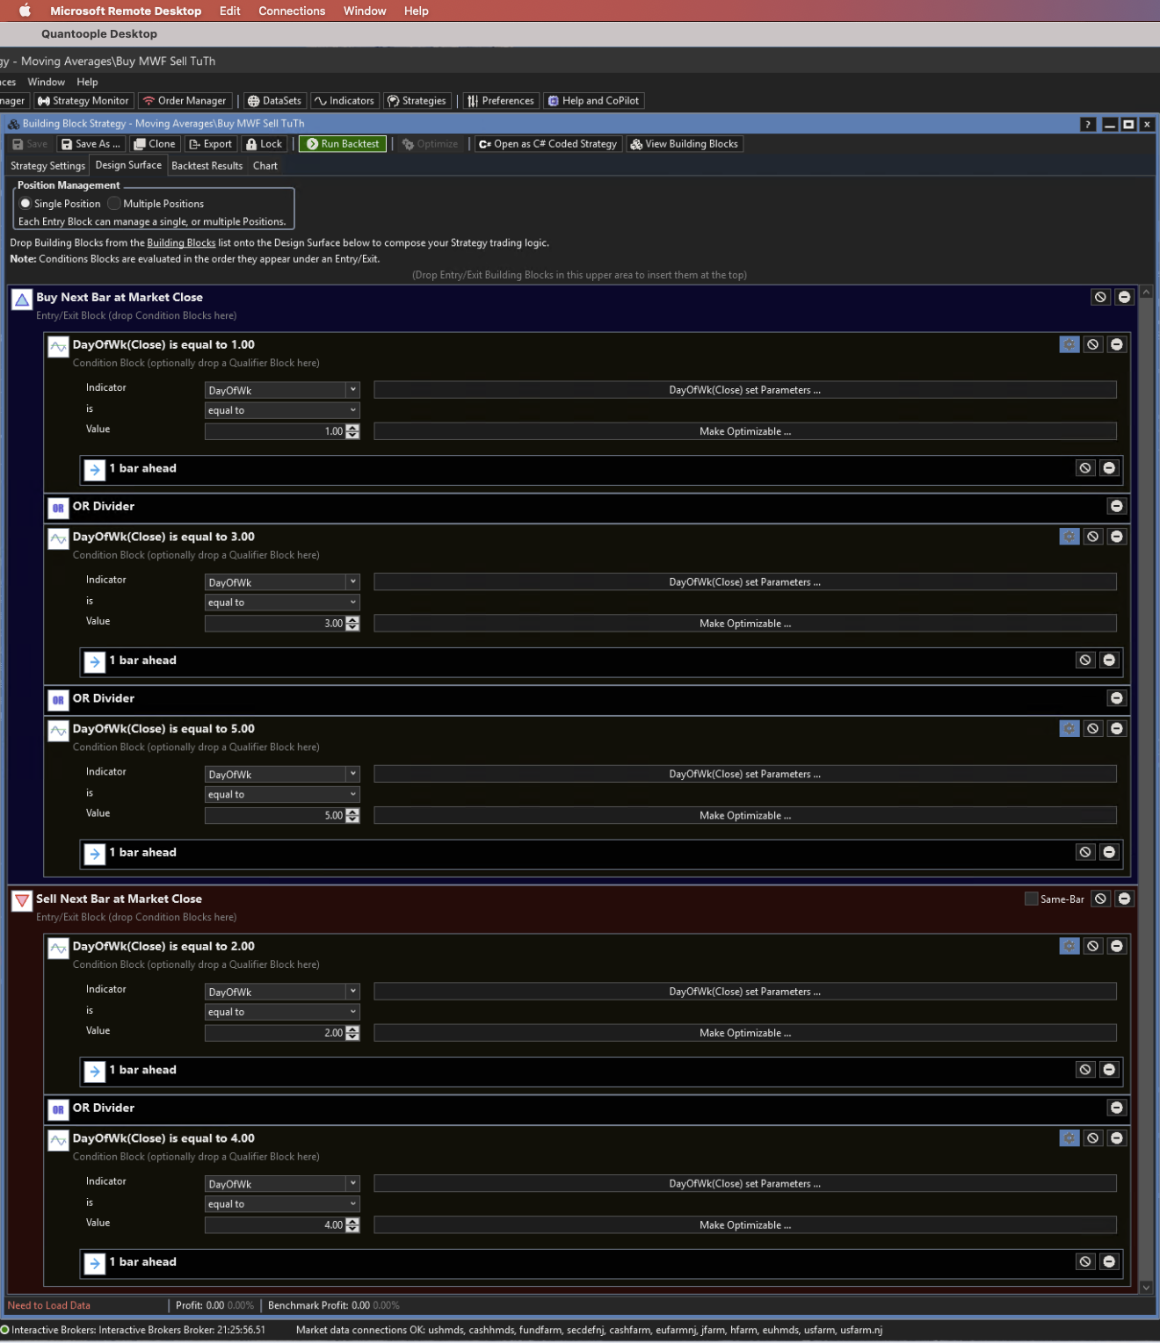Select the Single Position radio button
The height and width of the screenshot is (1343, 1160).
(x=25, y=204)
